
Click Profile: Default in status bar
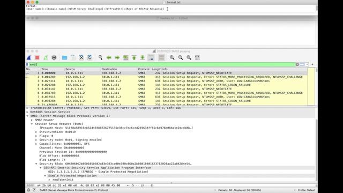coord(306,190)
